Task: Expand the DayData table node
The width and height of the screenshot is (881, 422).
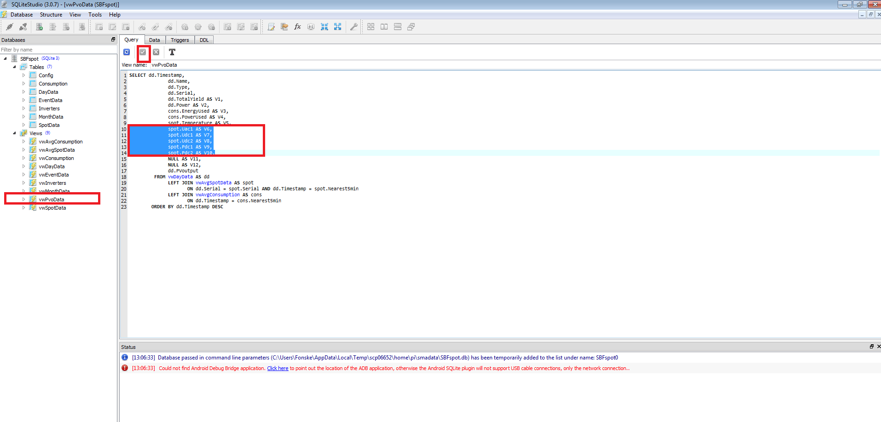Action: pyautogui.click(x=23, y=91)
